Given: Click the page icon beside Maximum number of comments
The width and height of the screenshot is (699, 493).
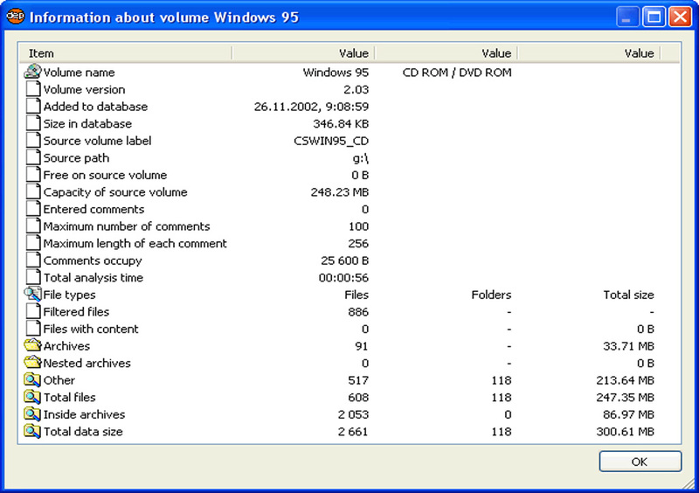Looking at the screenshot, I should pos(32,226).
